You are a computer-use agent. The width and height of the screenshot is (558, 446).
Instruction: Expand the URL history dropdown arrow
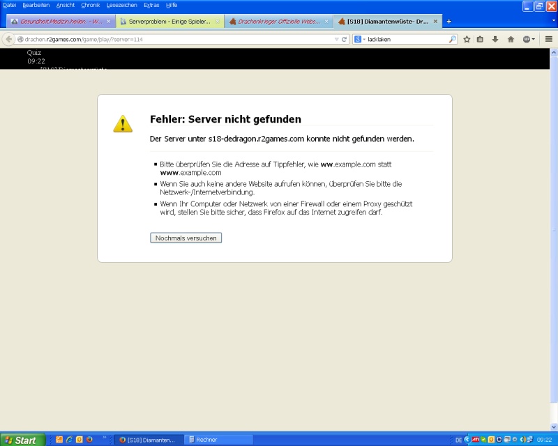pyautogui.click(x=335, y=39)
